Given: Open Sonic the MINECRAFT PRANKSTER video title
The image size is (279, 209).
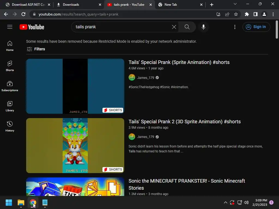Looking at the screenshot, I should tap(187, 184).
